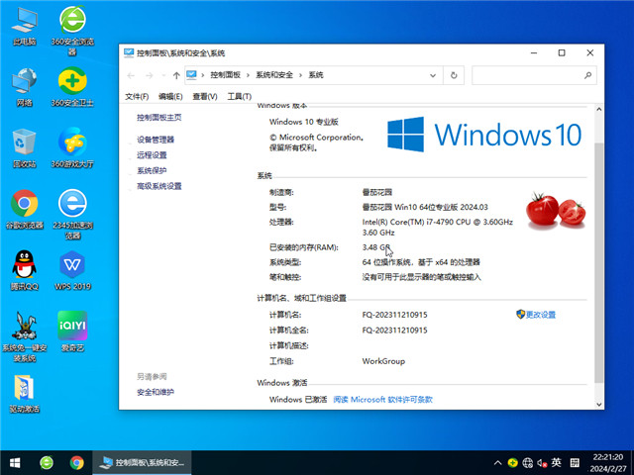634x475 pixels.
Task: Open the IME keyboard grid tray icon
Action: pos(575,463)
